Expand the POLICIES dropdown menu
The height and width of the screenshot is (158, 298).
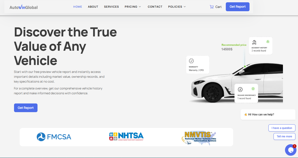click(177, 7)
